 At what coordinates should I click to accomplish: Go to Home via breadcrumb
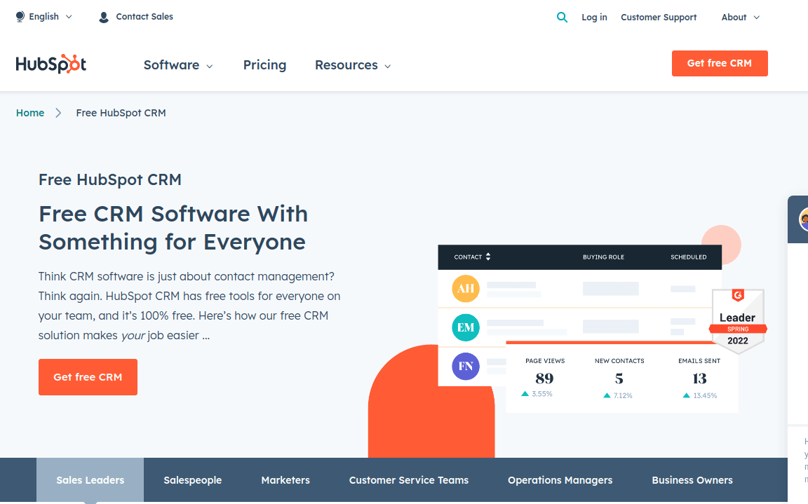30,113
